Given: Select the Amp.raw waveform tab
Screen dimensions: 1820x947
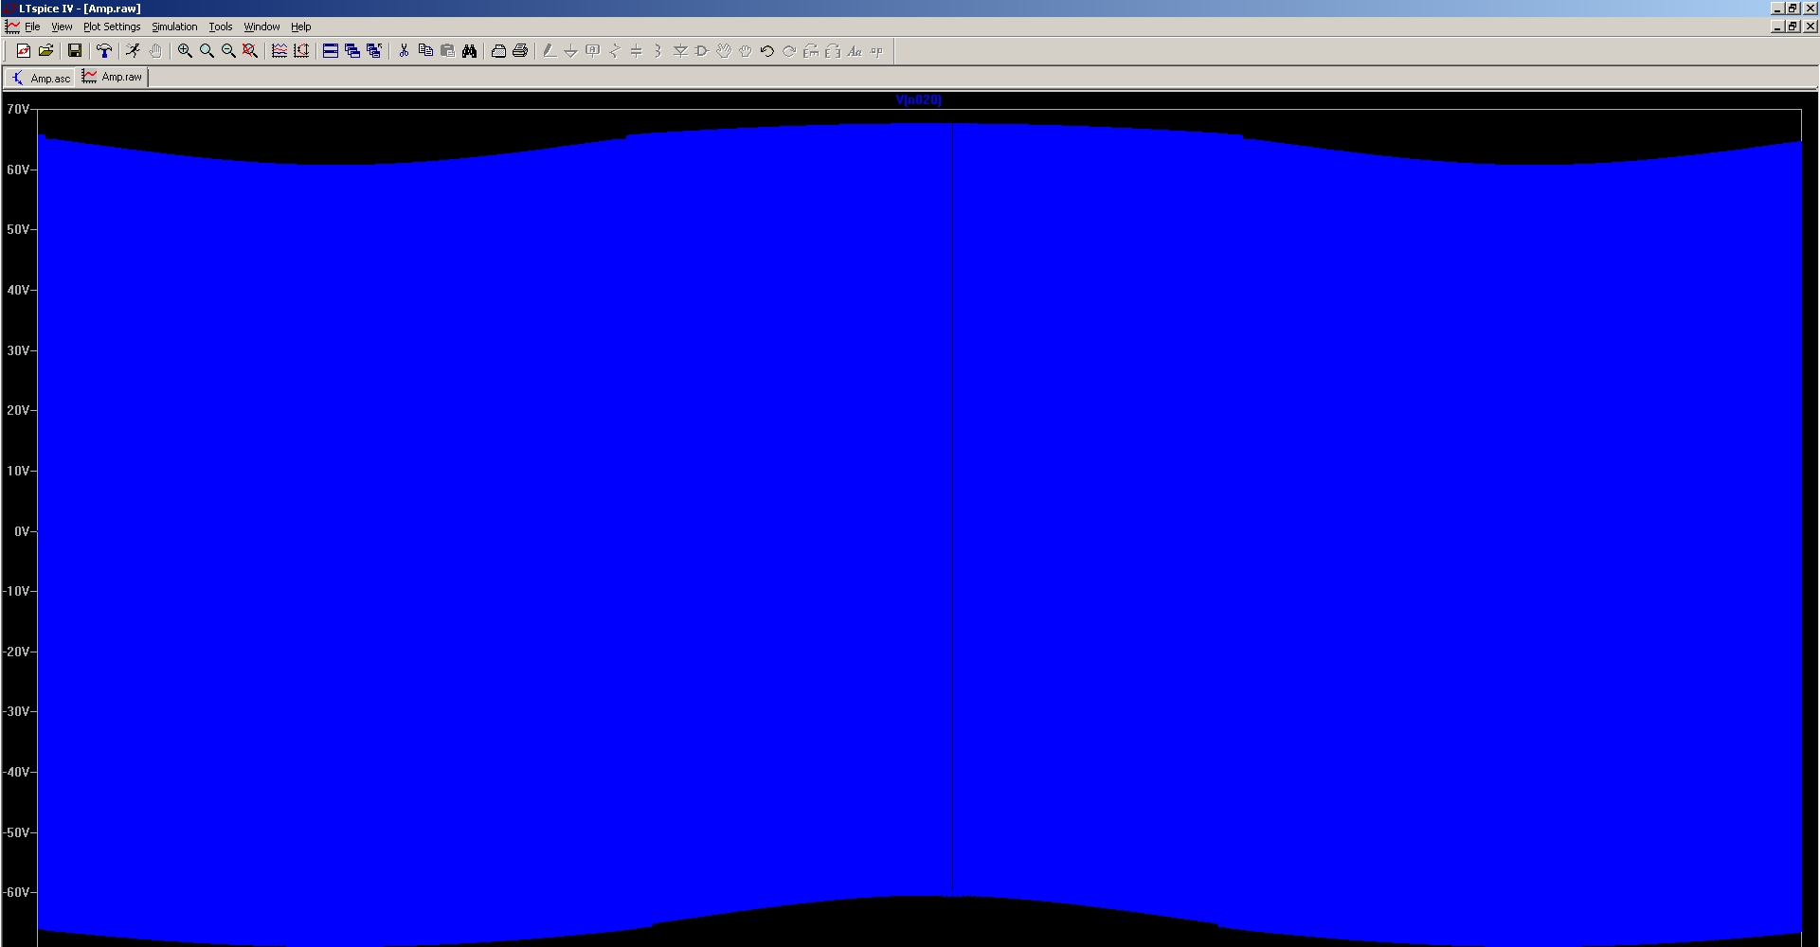Looking at the screenshot, I should [x=113, y=77].
